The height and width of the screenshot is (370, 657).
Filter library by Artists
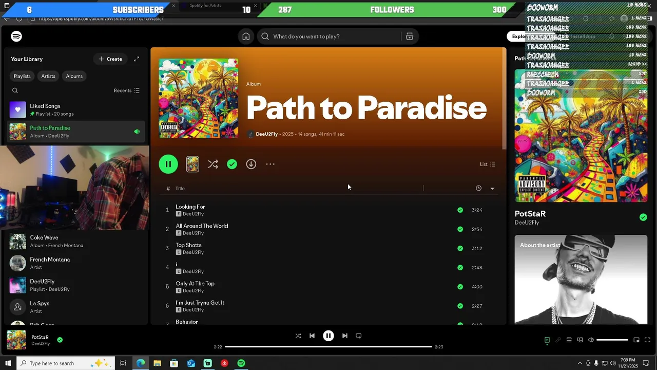pos(48,76)
